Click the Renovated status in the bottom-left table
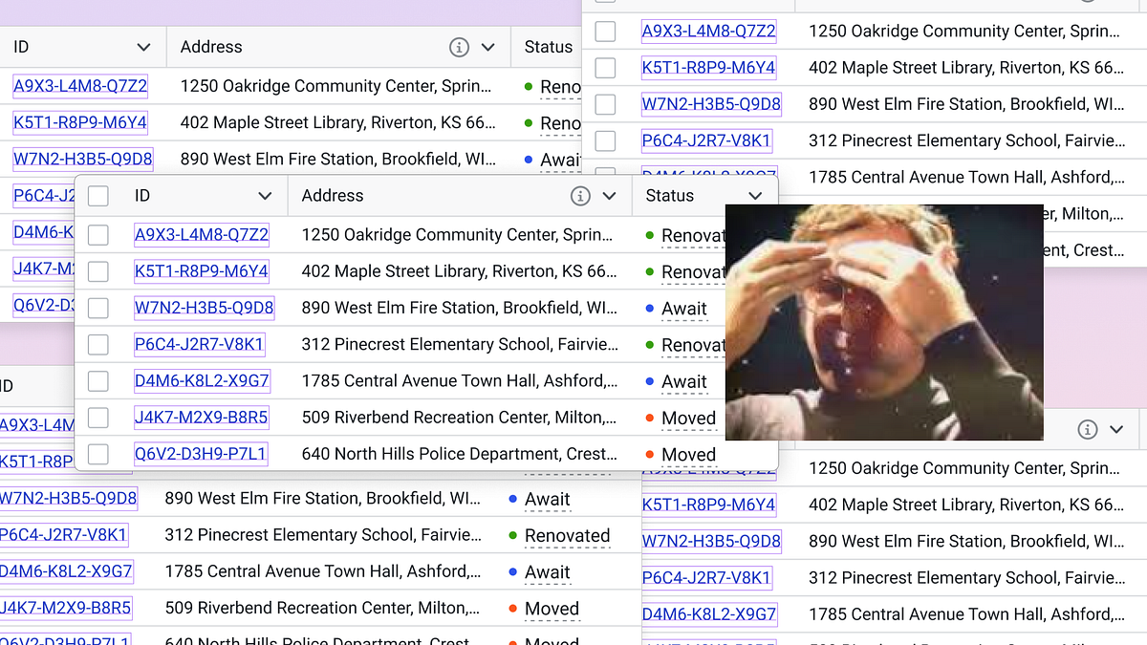The height and width of the screenshot is (645, 1147). (568, 536)
